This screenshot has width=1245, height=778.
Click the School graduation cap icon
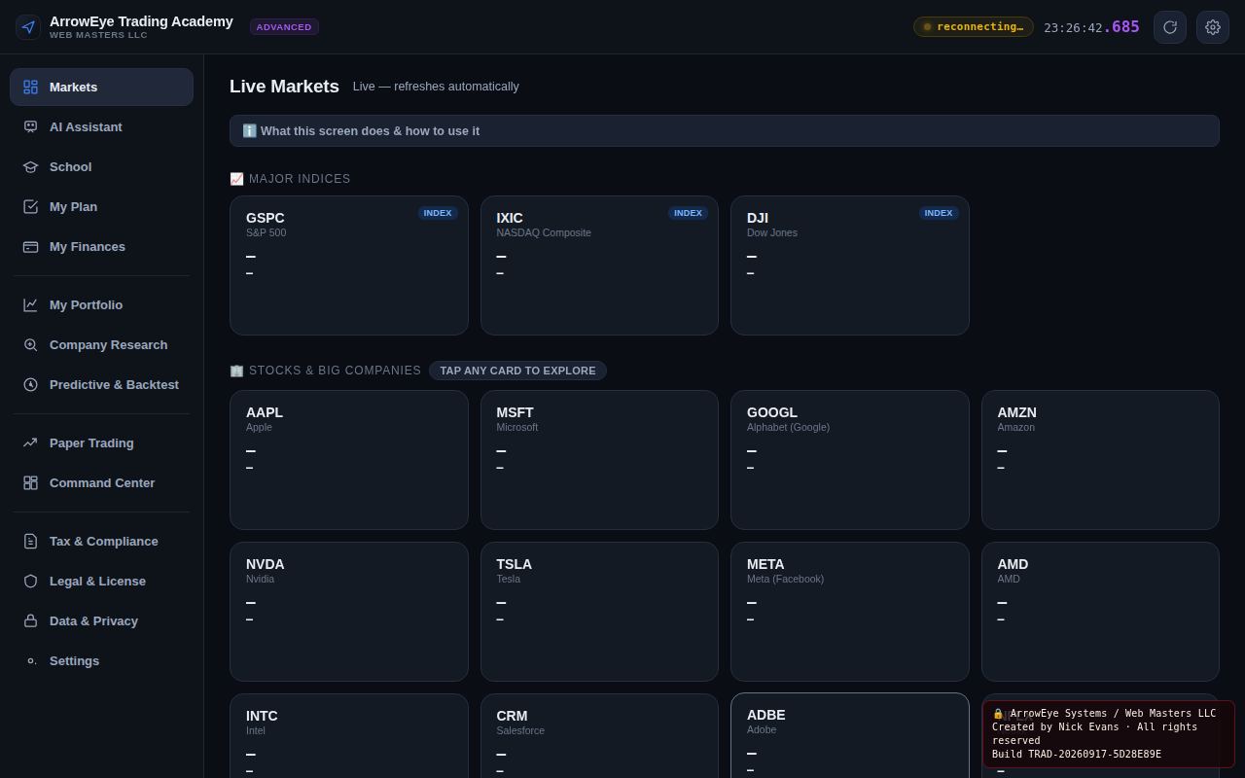coord(30,167)
